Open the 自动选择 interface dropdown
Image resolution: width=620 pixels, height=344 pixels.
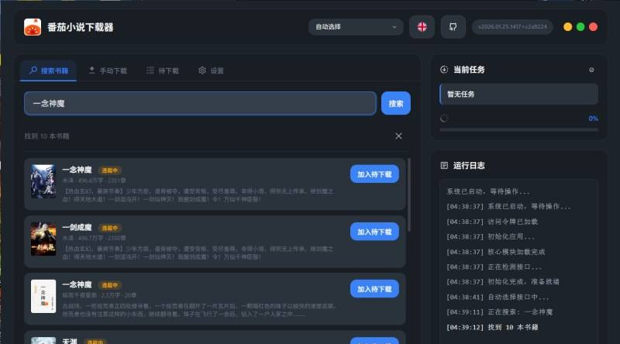(x=356, y=27)
